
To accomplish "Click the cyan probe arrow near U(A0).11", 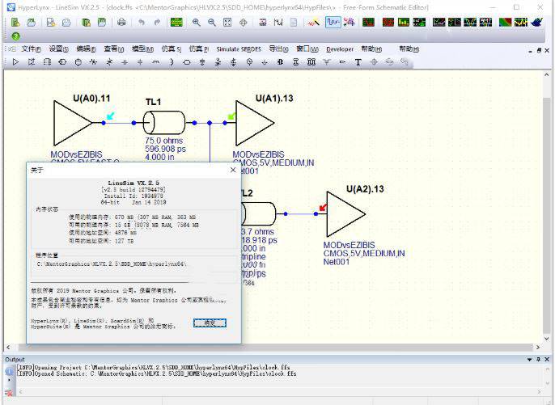I will [x=111, y=116].
